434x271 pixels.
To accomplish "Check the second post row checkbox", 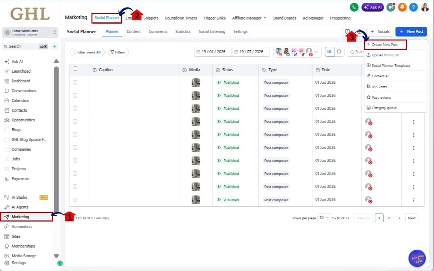I will [x=75, y=95].
